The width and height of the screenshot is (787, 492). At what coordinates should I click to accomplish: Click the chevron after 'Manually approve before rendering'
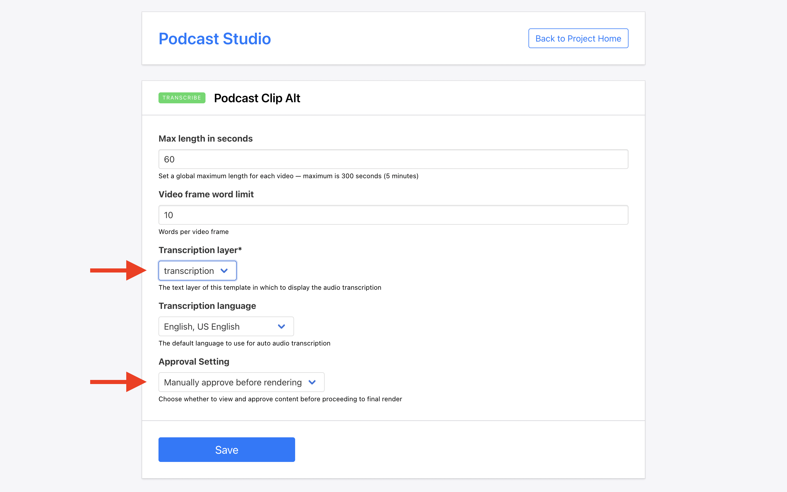[312, 382]
